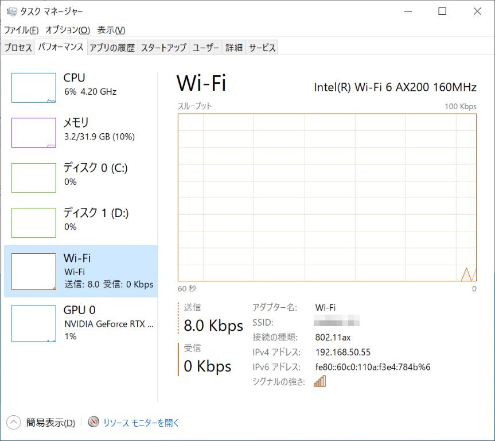The image size is (495, 441).
Task: Click the IPv4 address 192.168.50.55
Action: [x=343, y=352]
